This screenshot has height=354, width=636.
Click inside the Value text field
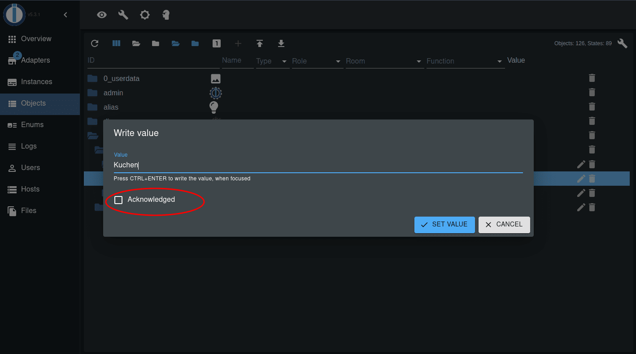pyautogui.click(x=314, y=165)
